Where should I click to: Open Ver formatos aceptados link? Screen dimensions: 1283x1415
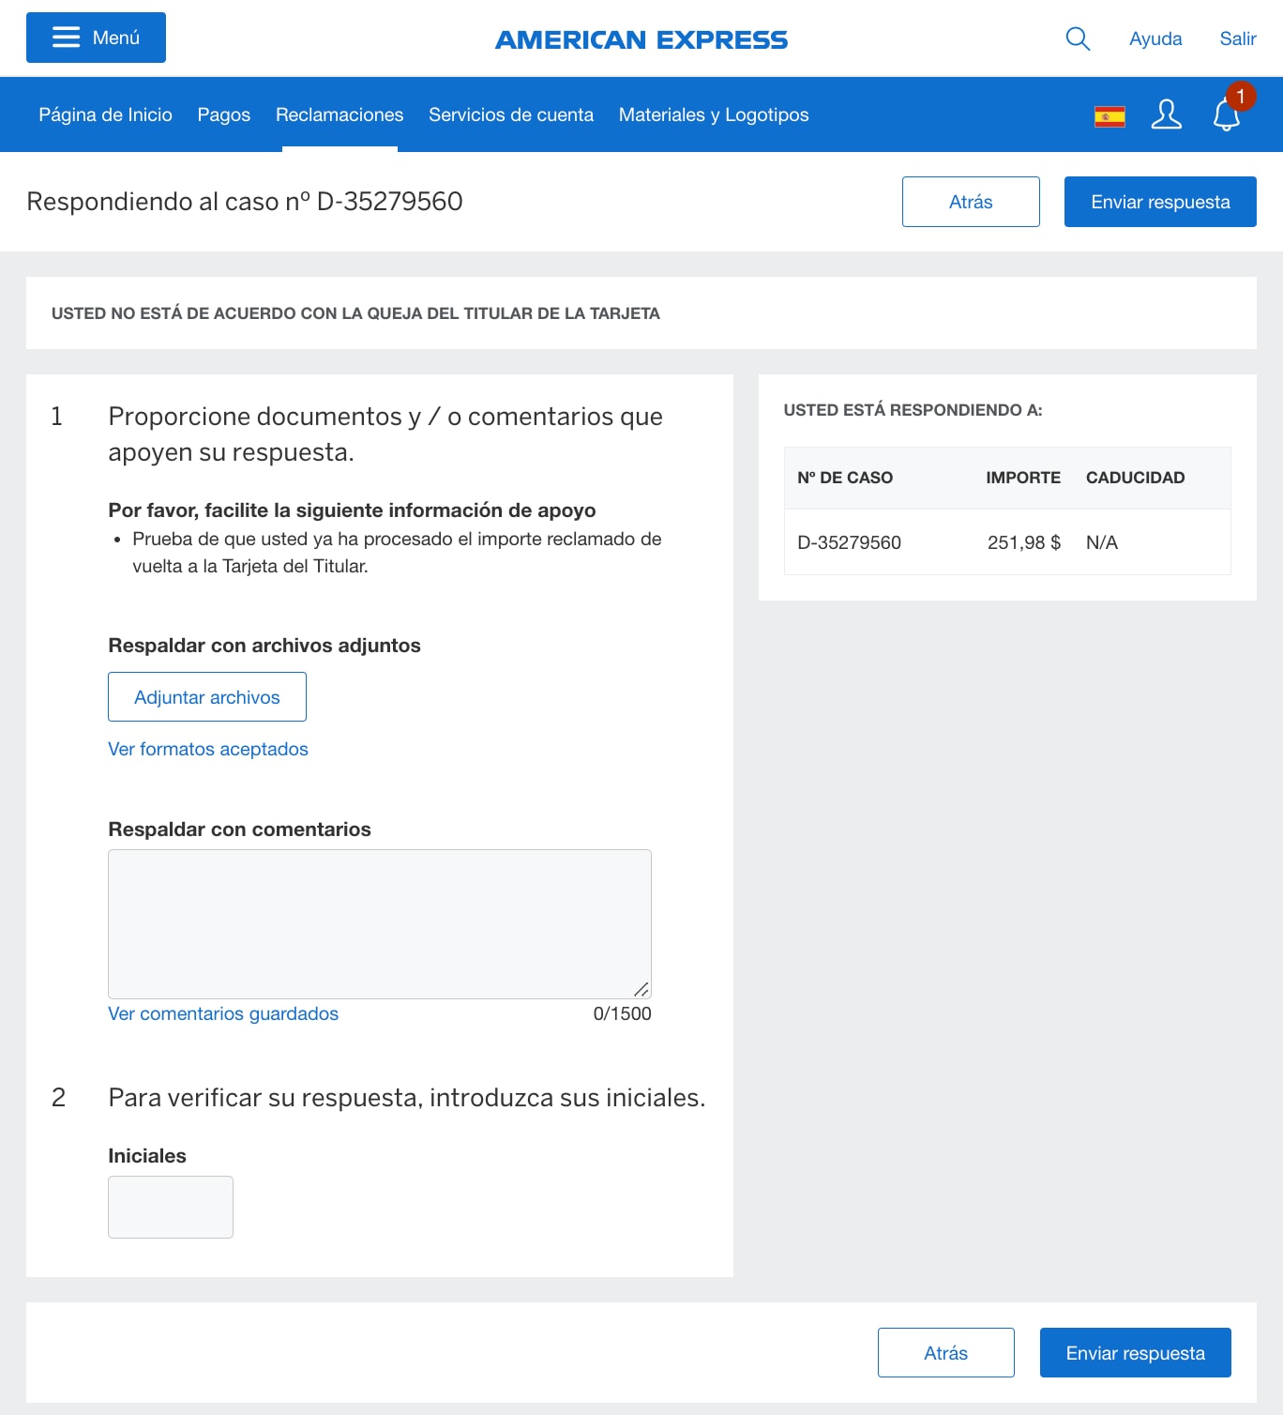pyautogui.click(x=207, y=749)
